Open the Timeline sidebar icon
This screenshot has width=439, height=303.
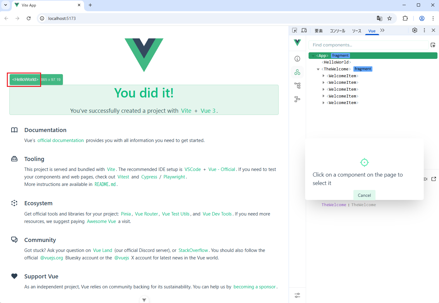(297, 99)
